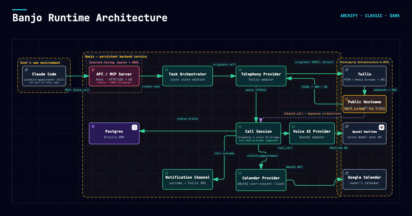Click the code-brackets icon on Voice AI Provider
This screenshot has width=412, height=216.
293,127
